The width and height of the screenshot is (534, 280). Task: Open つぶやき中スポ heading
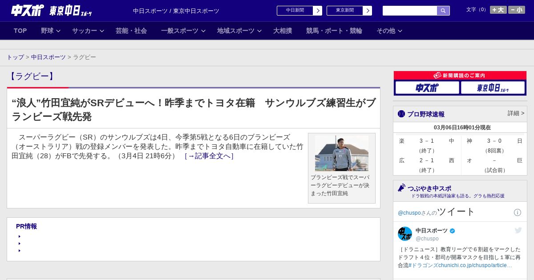(429, 188)
